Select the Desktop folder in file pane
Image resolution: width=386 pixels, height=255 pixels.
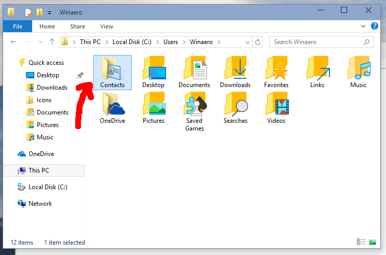154,72
